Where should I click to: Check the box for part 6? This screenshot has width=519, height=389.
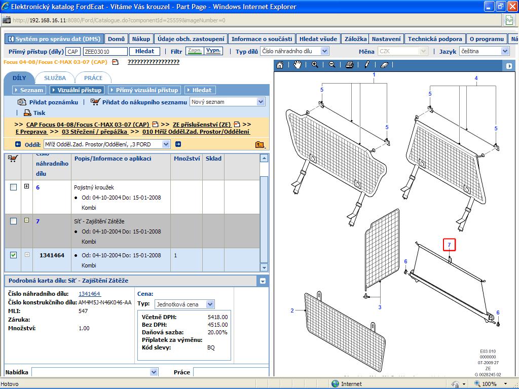[x=14, y=187]
